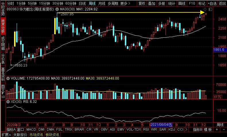Open F10 company info
This screenshot has width=227, height=137.
(x=192, y=3)
